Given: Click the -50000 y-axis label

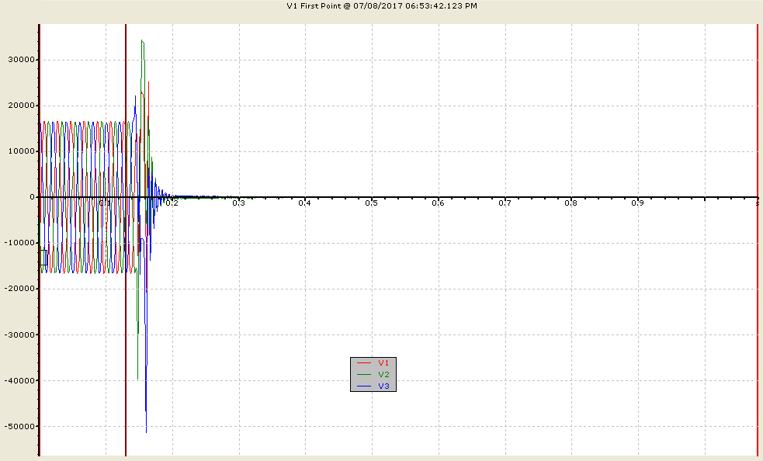Looking at the screenshot, I should click(x=20, y=426).
